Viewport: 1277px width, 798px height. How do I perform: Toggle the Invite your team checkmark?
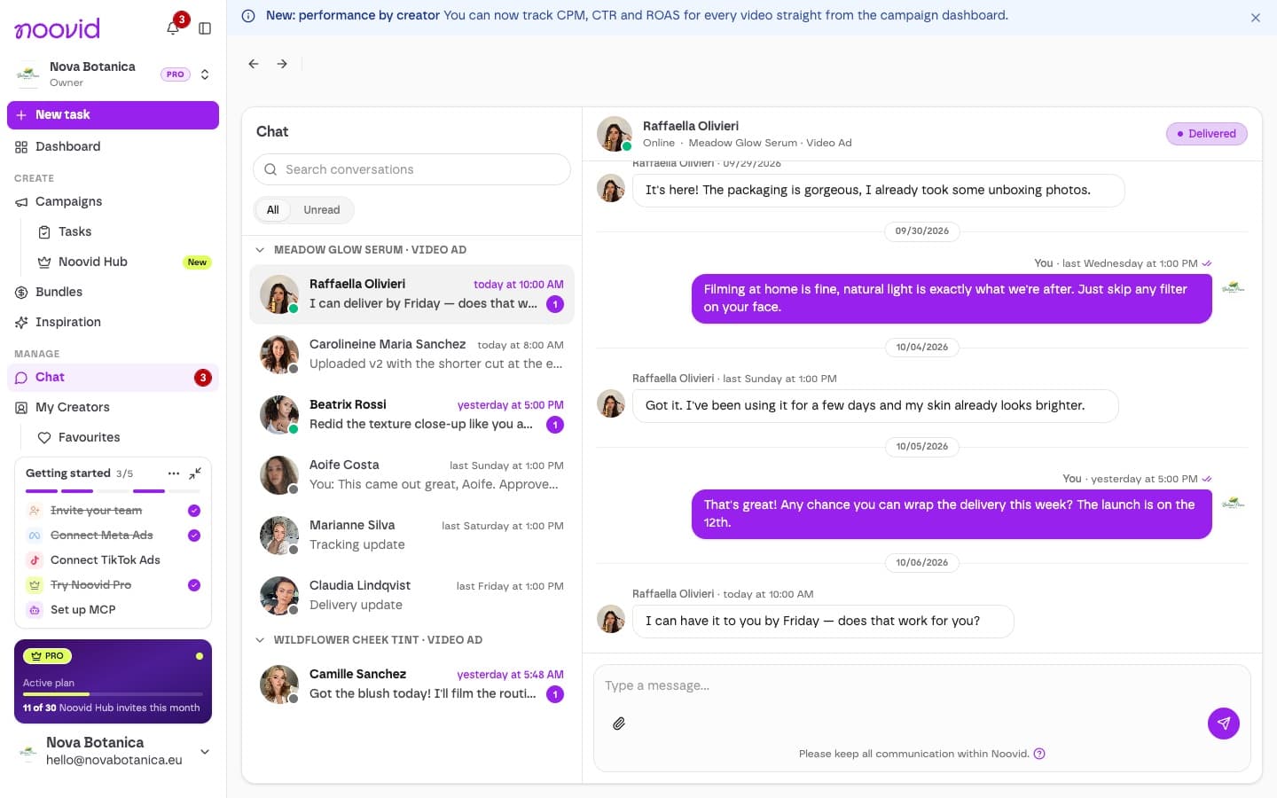click(x=194, y=511)
